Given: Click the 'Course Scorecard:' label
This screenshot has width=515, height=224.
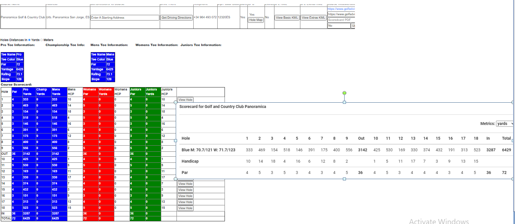Looking at the screenshot, I should coord(16,84).
